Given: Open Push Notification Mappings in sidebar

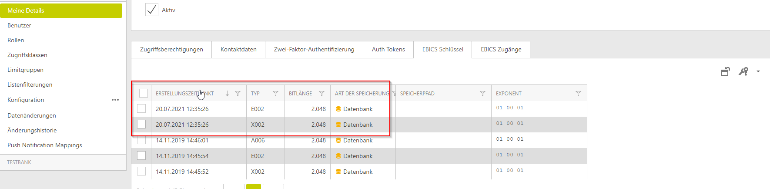Looking at the screenshot, I should [x=44, y=145].
